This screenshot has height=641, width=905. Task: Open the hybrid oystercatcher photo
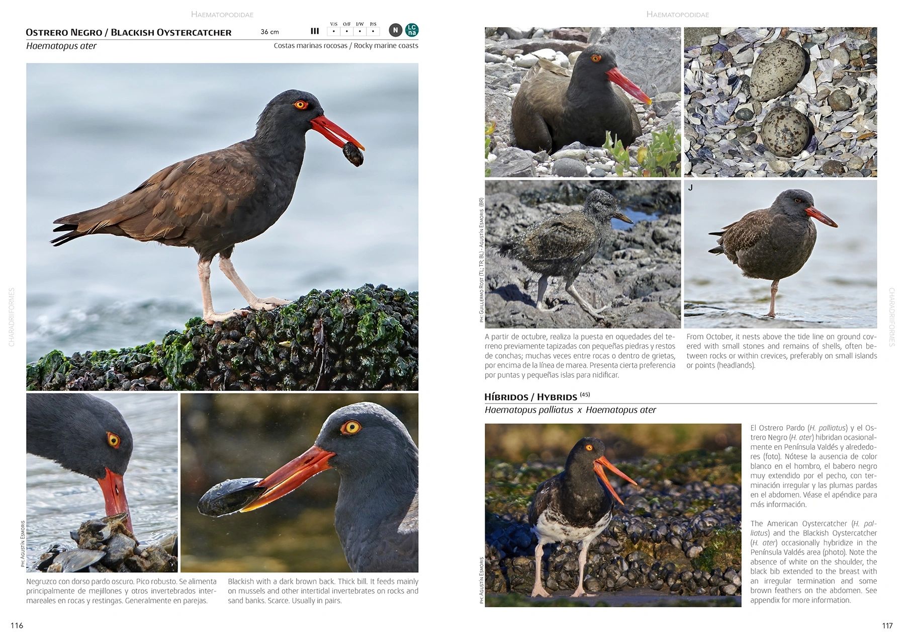612,515
